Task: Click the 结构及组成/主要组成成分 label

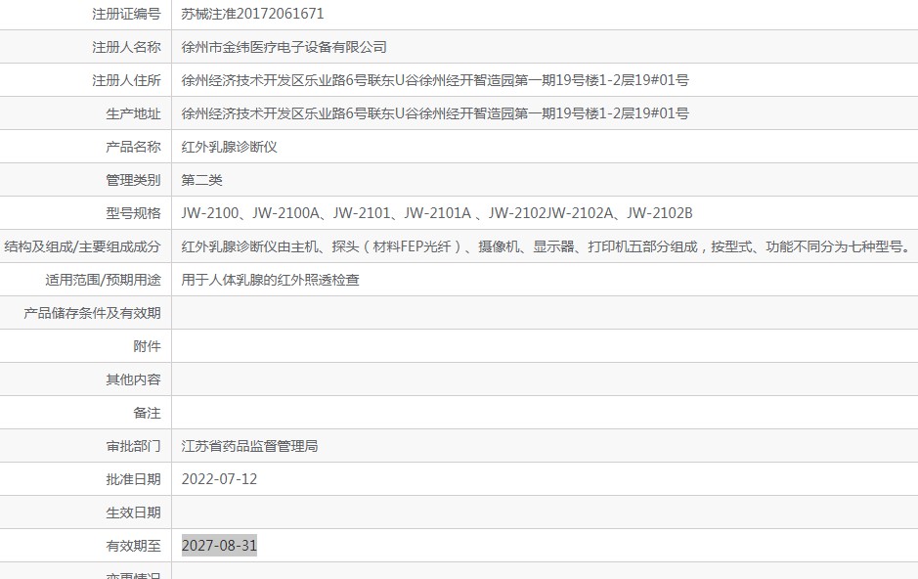Action: click(83, 246)
